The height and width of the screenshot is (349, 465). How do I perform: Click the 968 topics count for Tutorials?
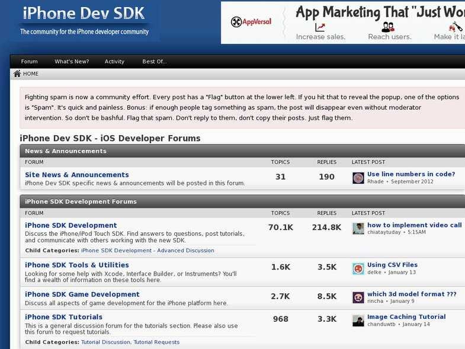tap(281, 319)
